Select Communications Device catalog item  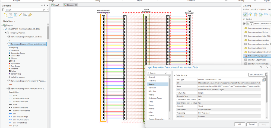click(x=258, y=32)
